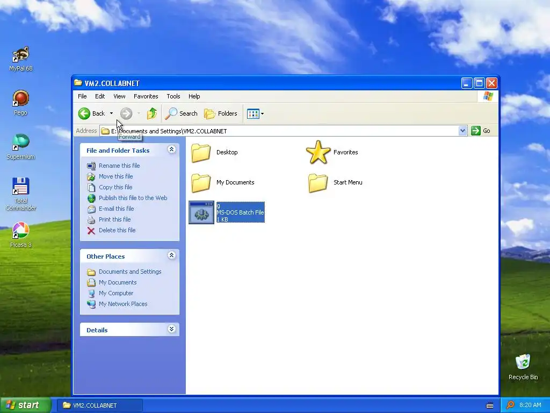The width and height of the screenshot is (550, 413).
Task: Click the Total Commander desktop shortcut
Action: click(x=21, y=194)
